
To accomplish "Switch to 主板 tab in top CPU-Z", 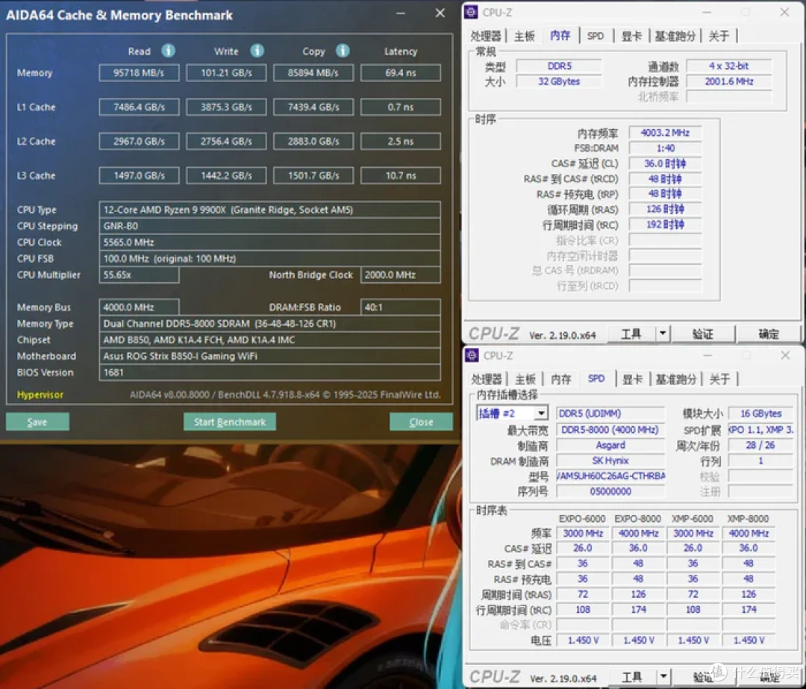I will tap(525, 36).
